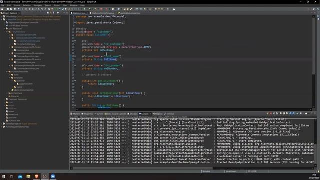Screen dimensions: 320x180
Task: Open the Navigate menu
Action: 38,5
